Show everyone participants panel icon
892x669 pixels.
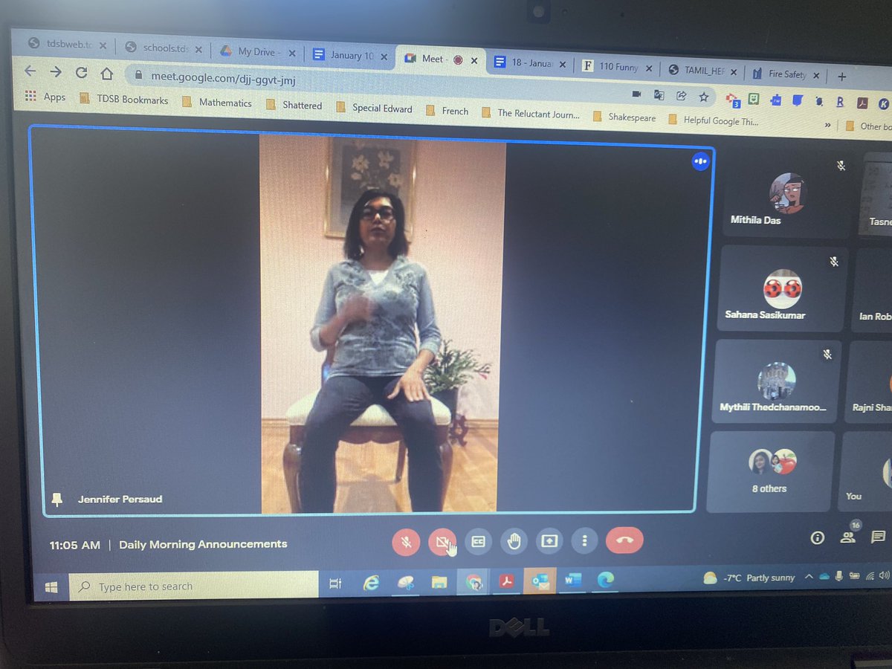[848, 537]
